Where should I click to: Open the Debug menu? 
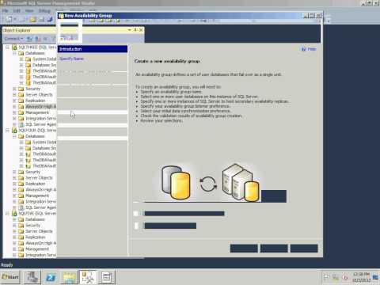(44, 11)
